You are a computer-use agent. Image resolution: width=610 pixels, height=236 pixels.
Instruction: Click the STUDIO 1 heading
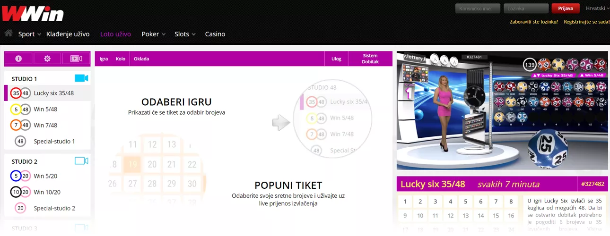(24, 79)
